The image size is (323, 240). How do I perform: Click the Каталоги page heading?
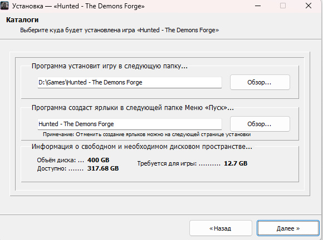tap(22, 20)
